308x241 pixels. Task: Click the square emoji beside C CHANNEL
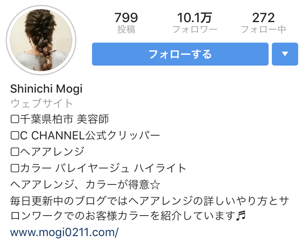click(15, 136)
